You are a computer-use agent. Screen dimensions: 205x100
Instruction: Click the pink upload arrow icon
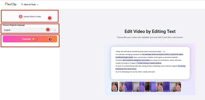pyautogui.click(x=21, y=16)
